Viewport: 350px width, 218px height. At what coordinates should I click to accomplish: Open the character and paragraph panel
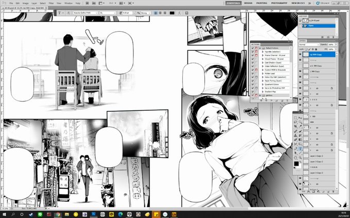click(x=187, y=13)
